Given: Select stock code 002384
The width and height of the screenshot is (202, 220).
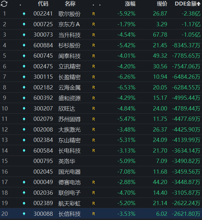Looking at the screenshot, I should point(43,140).
